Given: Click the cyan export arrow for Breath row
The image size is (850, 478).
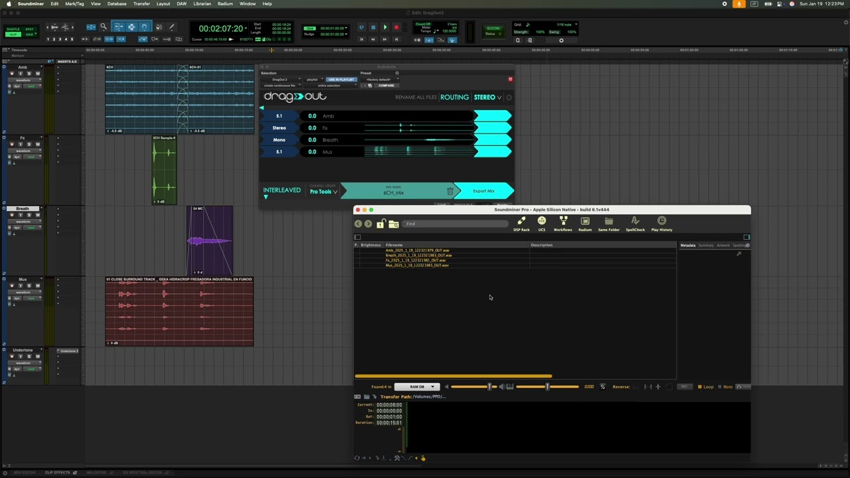Looking at the screenshot, I should pyautogui.click(x=492, y=140).
